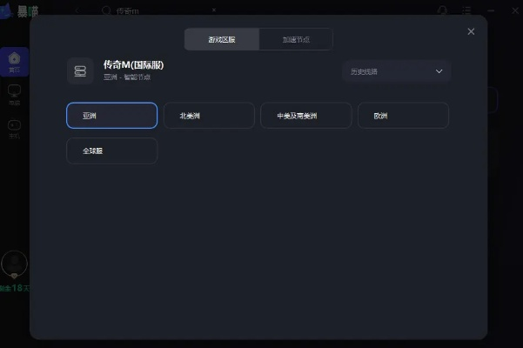Select the 全球服 region
Image resolution: width=523 pixels, height=348 pixels.
pyautogui.click(x=111, y=151)
